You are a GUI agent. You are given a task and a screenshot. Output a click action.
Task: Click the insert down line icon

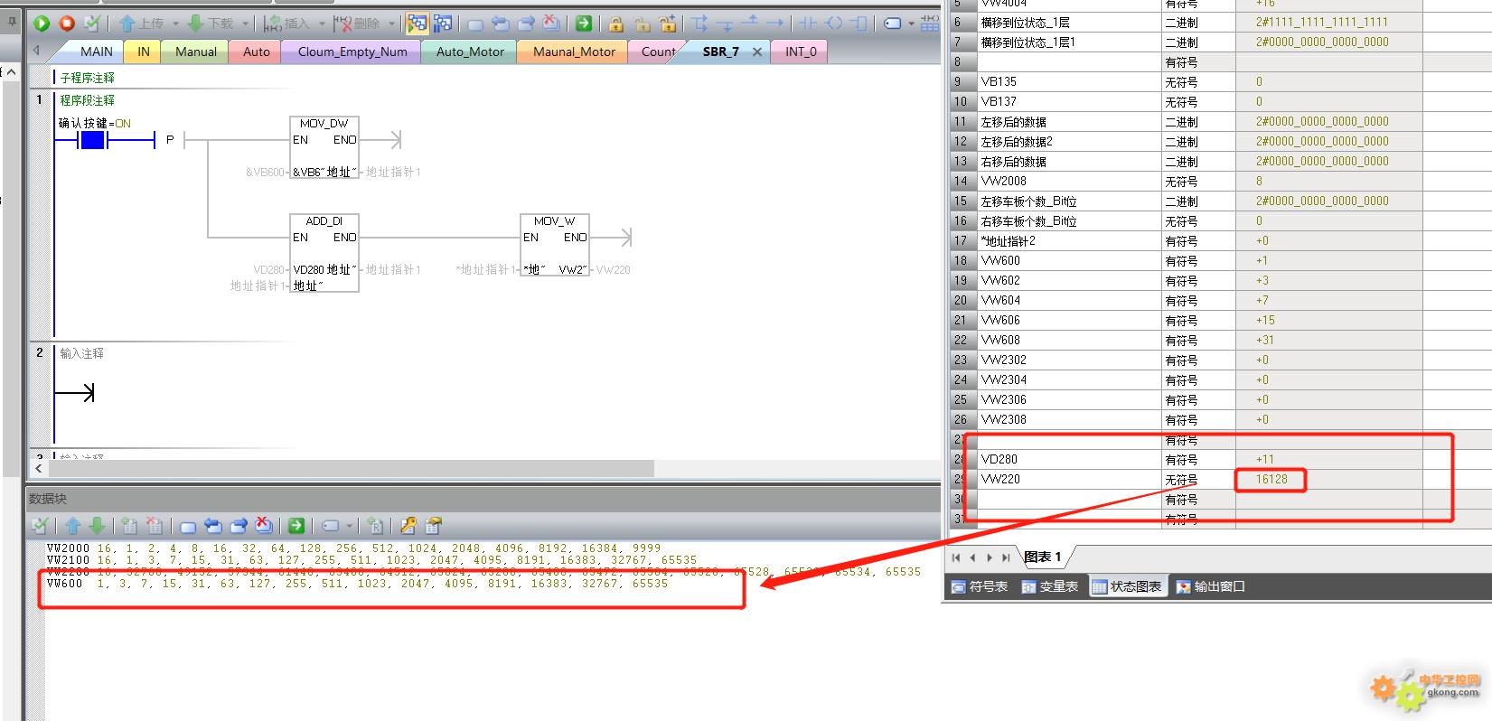(x=725, y=24)
